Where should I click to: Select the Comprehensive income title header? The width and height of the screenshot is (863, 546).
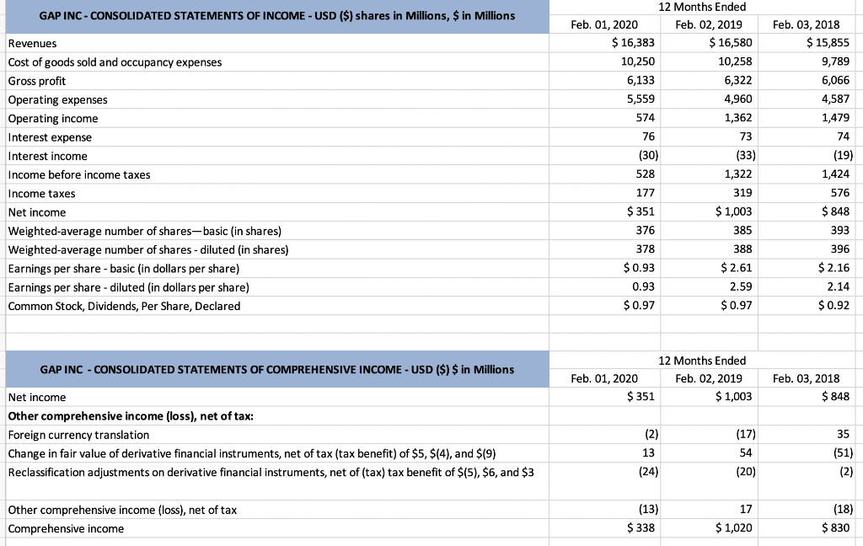tap(276, 369)
